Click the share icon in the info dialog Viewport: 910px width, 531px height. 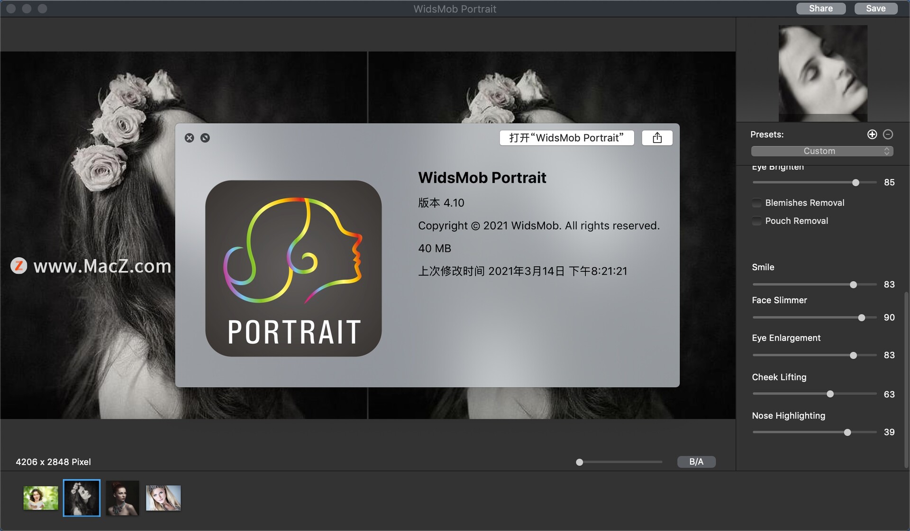click(657, 138)
